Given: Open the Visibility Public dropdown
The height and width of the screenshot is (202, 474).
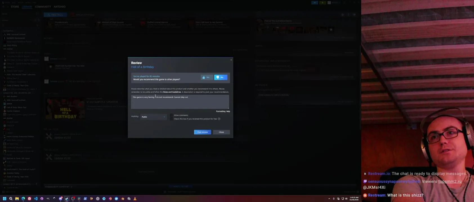Looking at the screenshot, I should coord(153,117).
